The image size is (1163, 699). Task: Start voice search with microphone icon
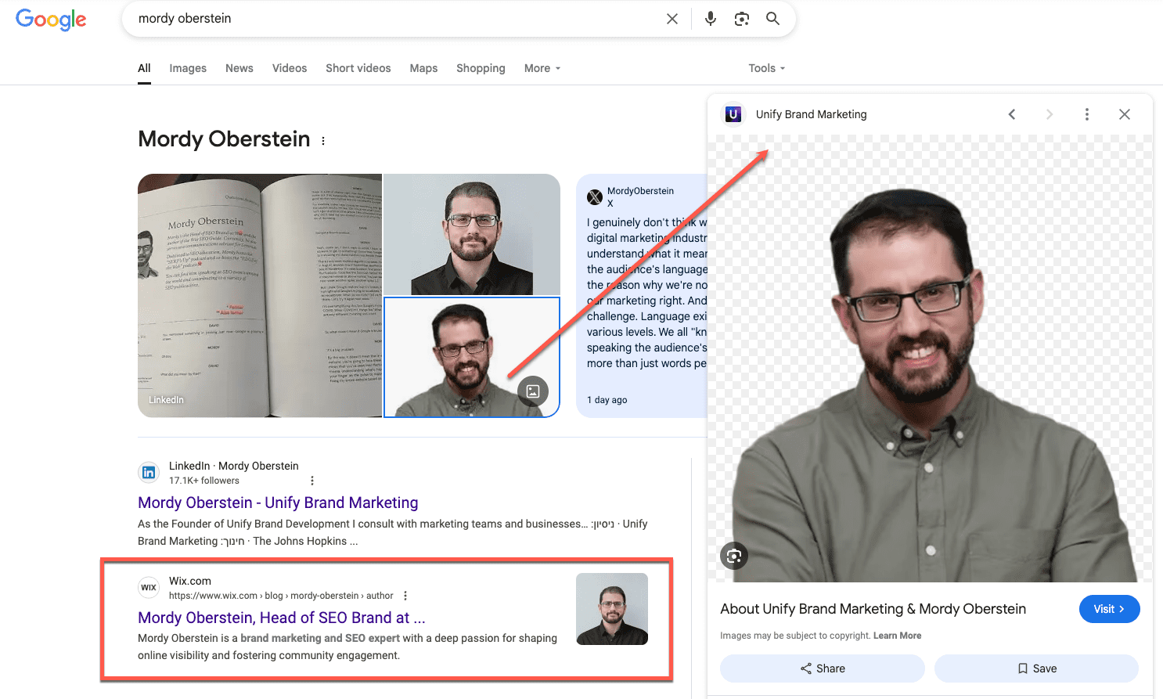[710, 19]
